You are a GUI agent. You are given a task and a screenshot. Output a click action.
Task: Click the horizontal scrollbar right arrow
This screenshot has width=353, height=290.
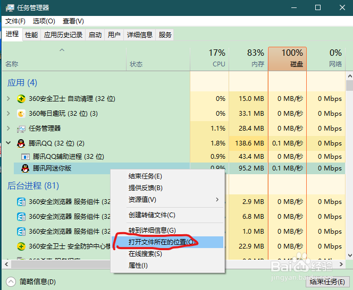coord(341,264)
